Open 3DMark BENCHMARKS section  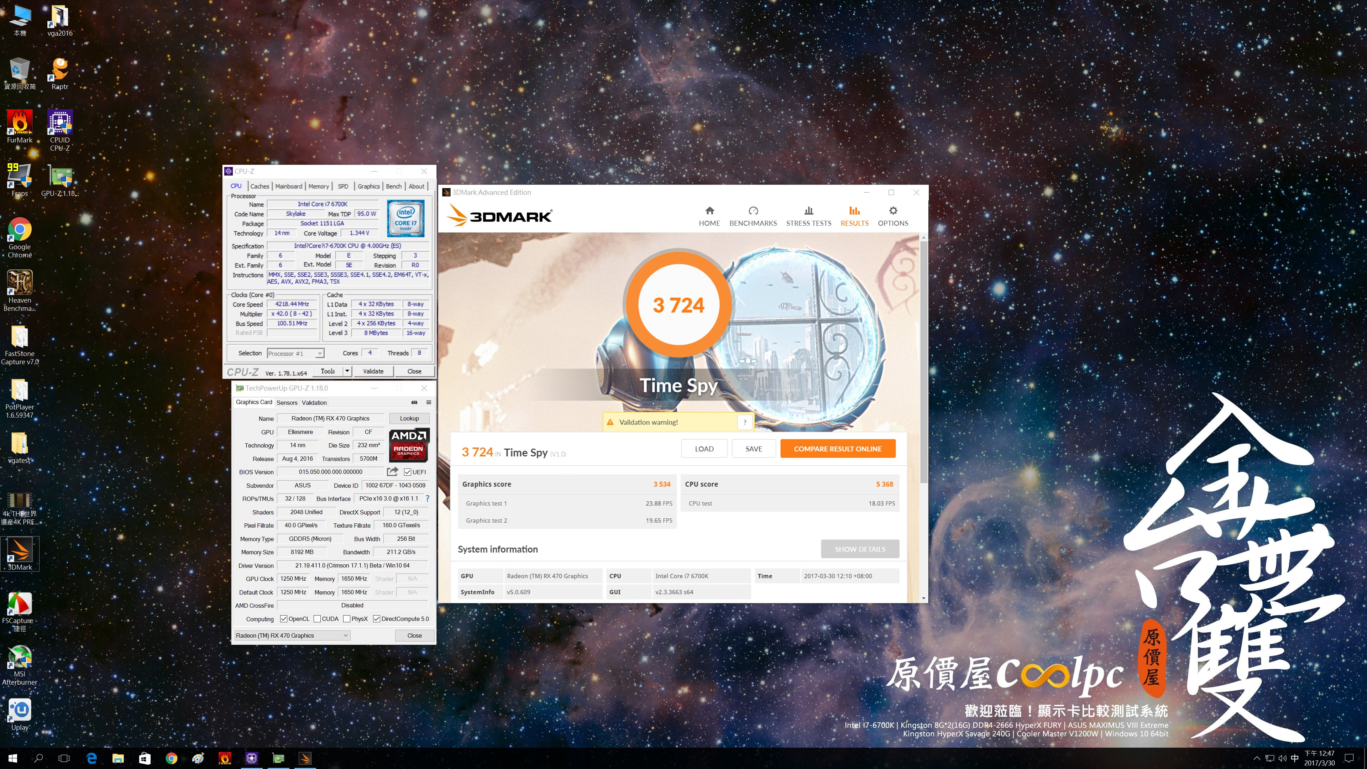click(753, 216)
